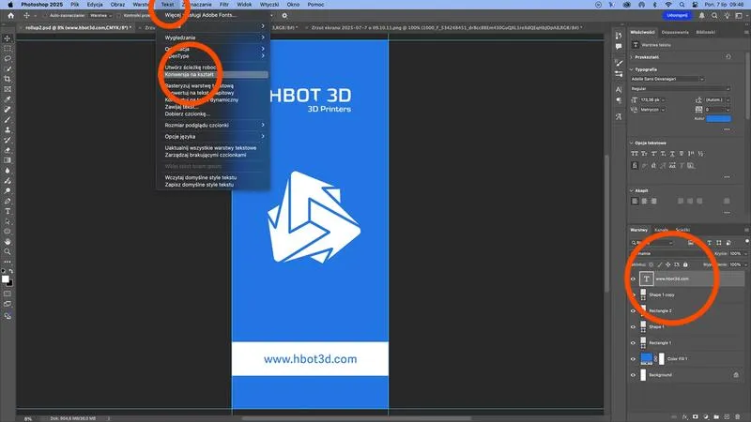751x422 pixels.
Task: Click the search magnifier in Photoshop top bar
Action: (714, 15)
